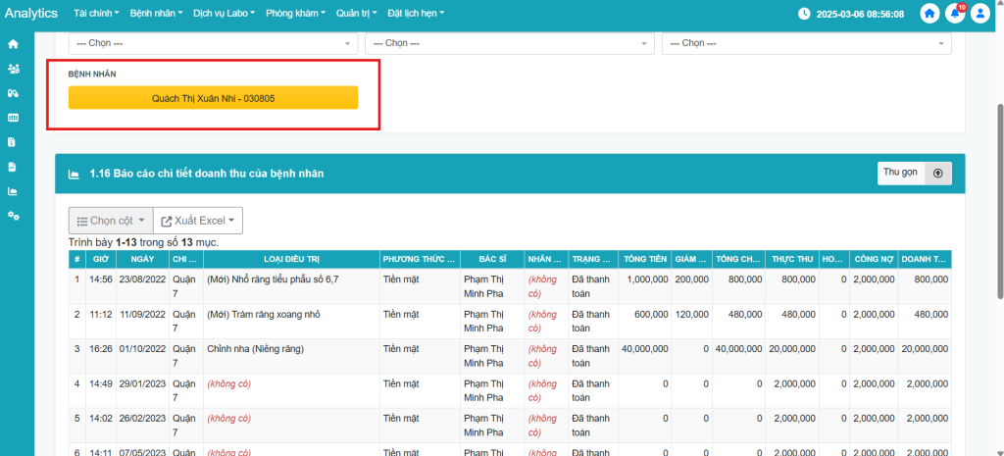This screenshot has width=1004, height=456.
Task: Click the round home button in header
Action: click(x=929, y=14)
